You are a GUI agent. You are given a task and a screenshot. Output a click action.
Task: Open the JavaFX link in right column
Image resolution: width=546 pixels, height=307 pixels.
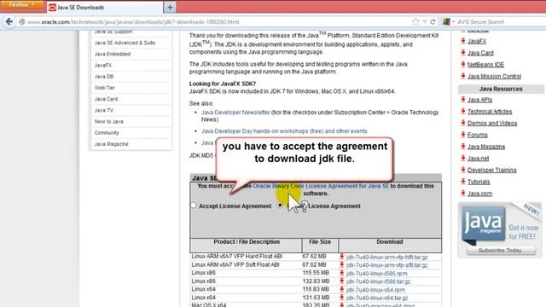coord(477,42)
